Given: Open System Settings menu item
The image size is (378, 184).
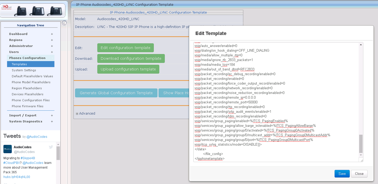Looking at the screenshot, I should click(24, 70).
